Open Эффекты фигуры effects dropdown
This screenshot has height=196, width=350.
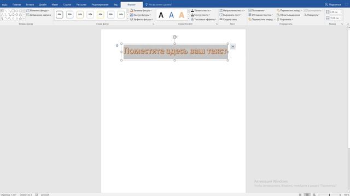[142, 20]
